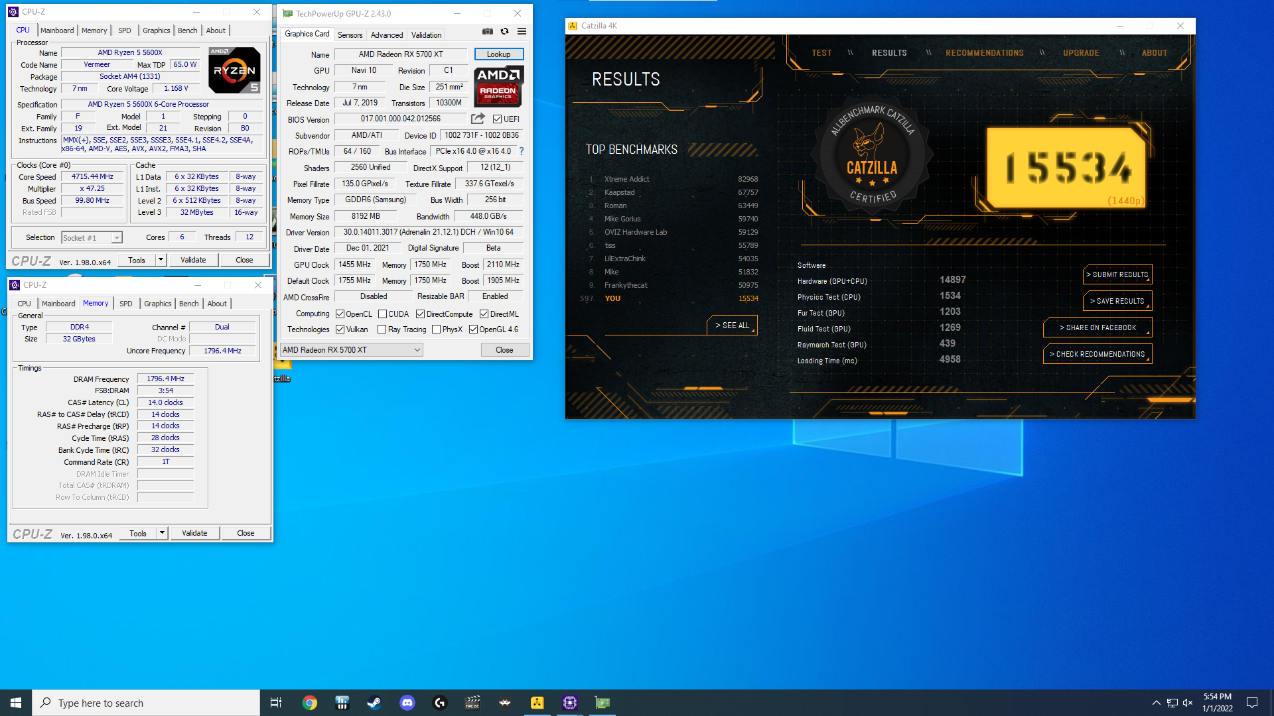
Task: Open the GPU-Z hamburger menu
Action: [x=522, y=31]
